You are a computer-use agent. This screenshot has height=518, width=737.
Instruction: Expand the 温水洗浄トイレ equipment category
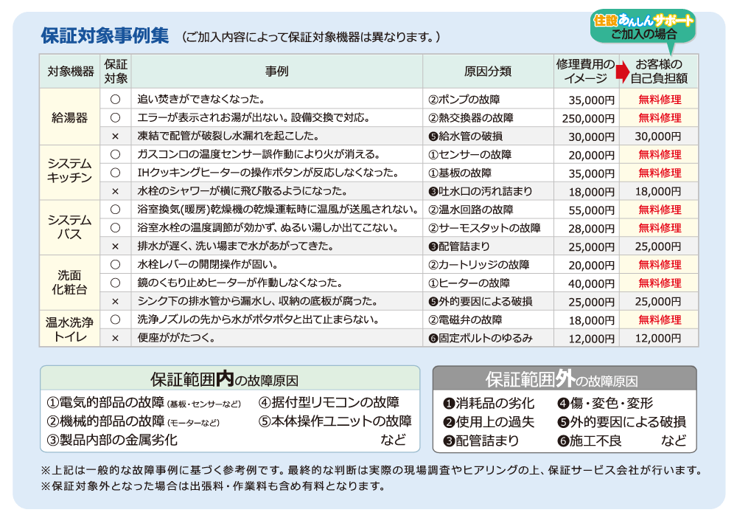click(x=69, y=328)
